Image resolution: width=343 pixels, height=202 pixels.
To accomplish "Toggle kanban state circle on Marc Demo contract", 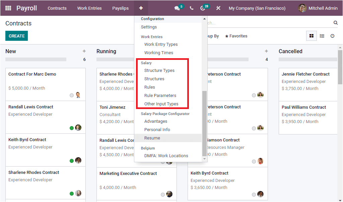I will [x=71, y=95].
